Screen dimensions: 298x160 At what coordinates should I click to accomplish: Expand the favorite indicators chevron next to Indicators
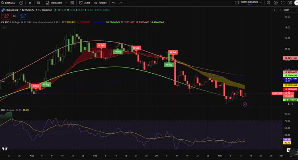pos(66,3)
